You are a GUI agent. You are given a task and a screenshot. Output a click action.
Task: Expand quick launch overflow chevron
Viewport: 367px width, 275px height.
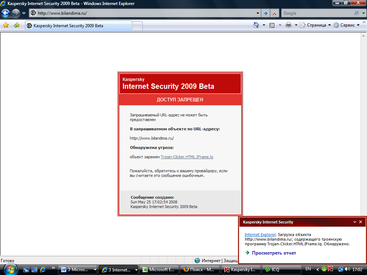pyautogui.click(x=53, y=268)
